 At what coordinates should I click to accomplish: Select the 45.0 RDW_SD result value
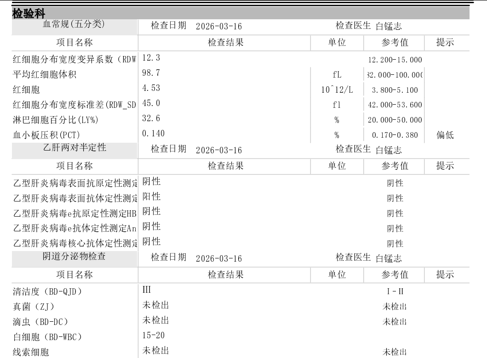[x=151, y=103]
